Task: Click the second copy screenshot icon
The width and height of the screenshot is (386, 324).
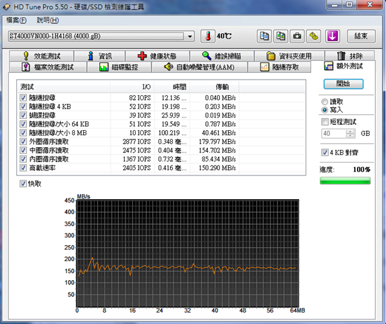Action: click(x=281, y=36)
